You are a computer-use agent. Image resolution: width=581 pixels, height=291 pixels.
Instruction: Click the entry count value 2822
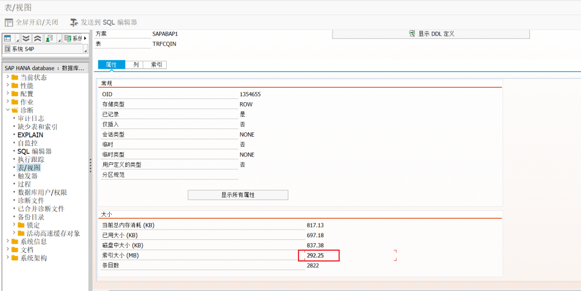313,265
